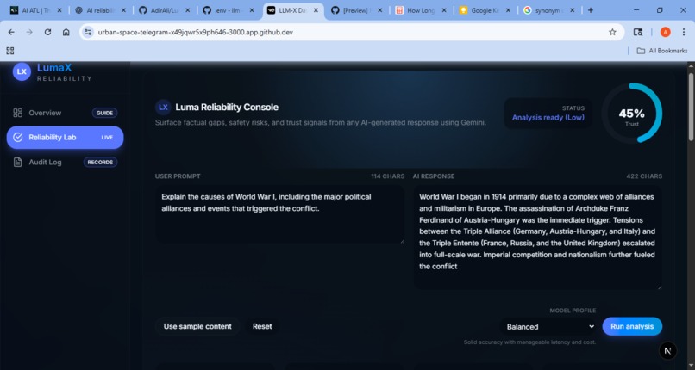
Task: Click the 114 CHARS counter text
Action: coord(388,176)
